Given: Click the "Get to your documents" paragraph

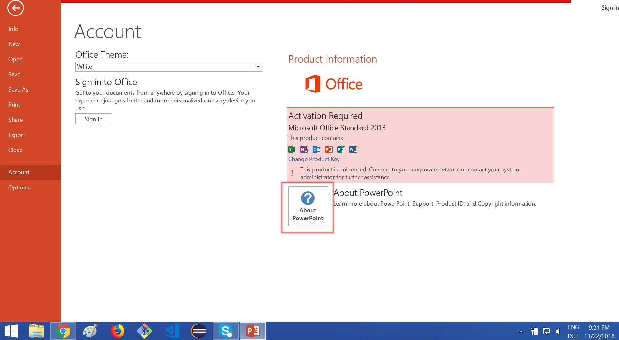Looking at the screenshot, I should [x=165, y=101].
